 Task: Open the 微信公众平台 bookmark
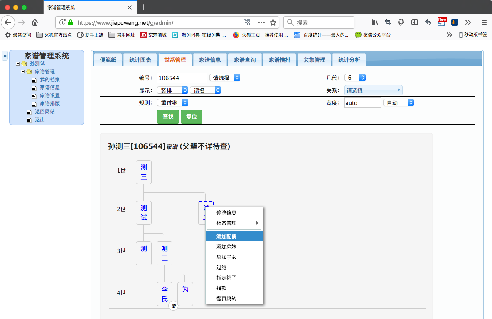[373, 35]
